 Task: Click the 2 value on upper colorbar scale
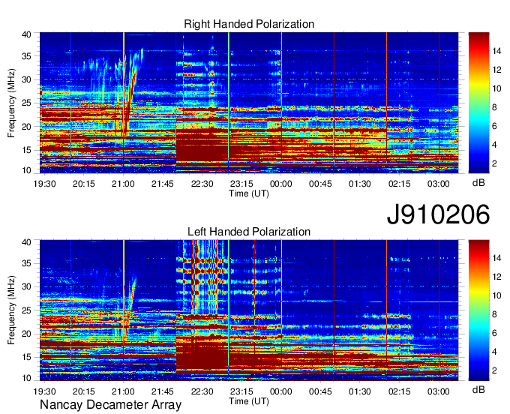(x=495, y=163)
